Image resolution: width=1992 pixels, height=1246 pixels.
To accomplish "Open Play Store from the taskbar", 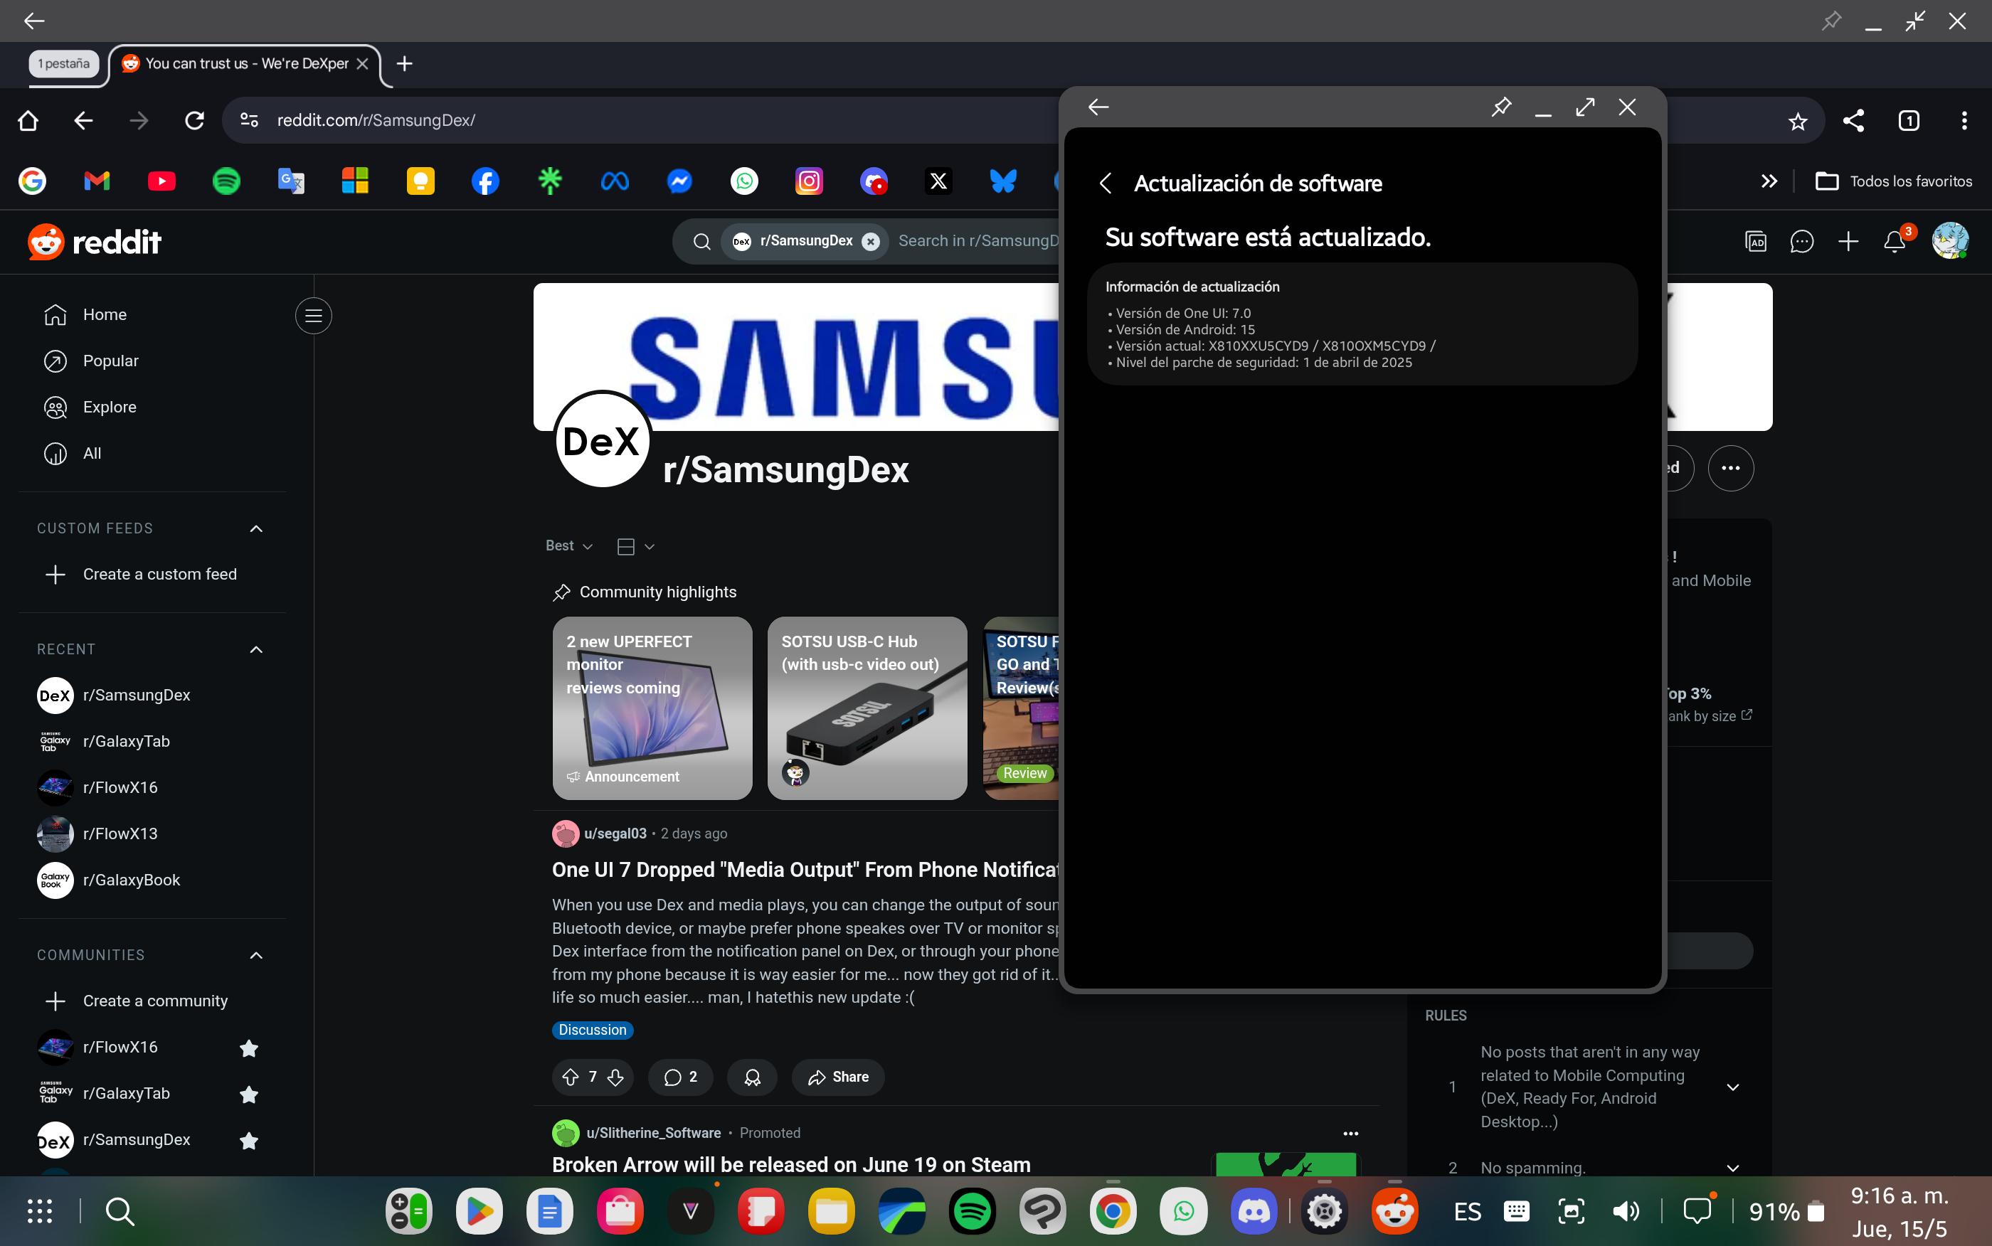I will [x=479, y=1210].
